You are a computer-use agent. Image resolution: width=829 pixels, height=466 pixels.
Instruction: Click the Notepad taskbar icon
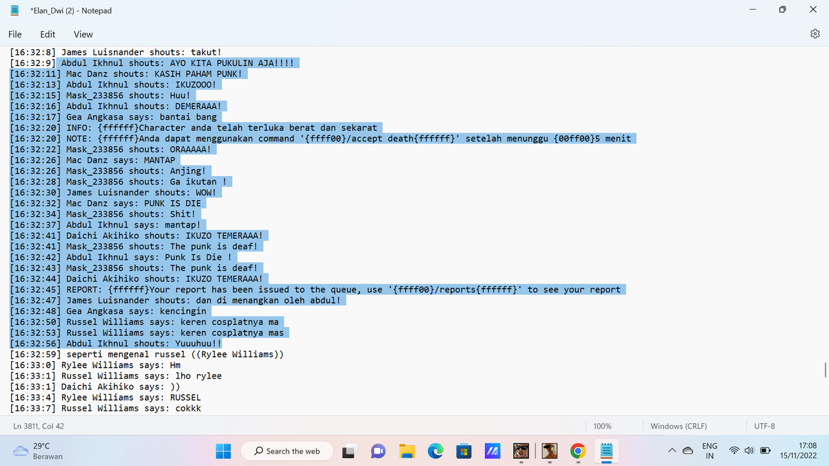pyautogui.click(x=606, y=451)
